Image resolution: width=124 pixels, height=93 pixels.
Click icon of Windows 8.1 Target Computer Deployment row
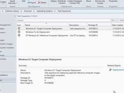19,28
